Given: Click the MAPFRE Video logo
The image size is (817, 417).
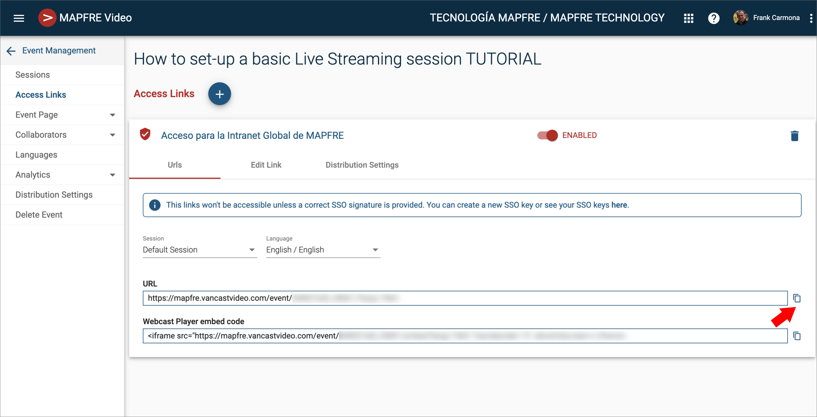Looking at the screenshot, I should click(47, 18).
